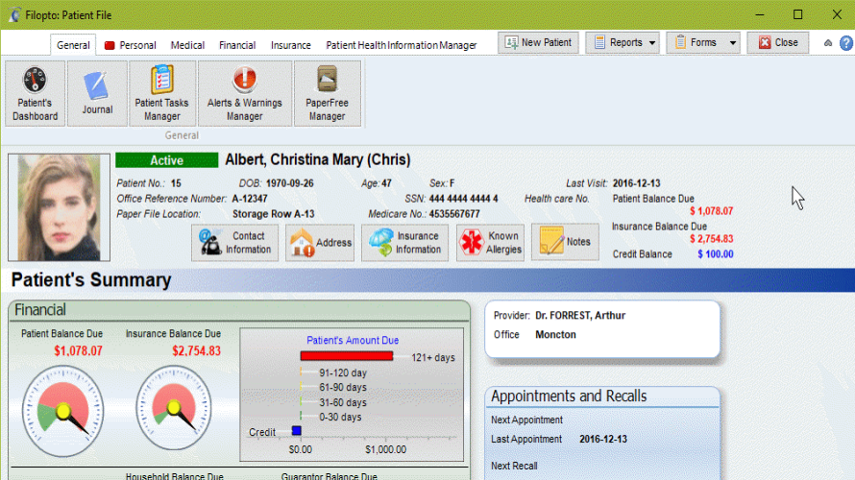Click the $ 100.00 credit balance value
855x480 pixels.
click(x=716, y=254)
